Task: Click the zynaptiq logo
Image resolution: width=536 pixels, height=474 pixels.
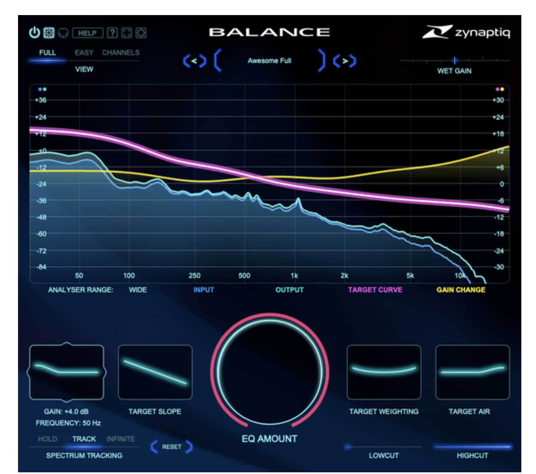Action: [x=466, y=32]
